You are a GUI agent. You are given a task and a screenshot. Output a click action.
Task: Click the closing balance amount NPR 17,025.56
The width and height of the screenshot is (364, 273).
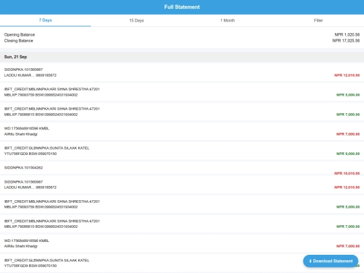coord(346,40)
